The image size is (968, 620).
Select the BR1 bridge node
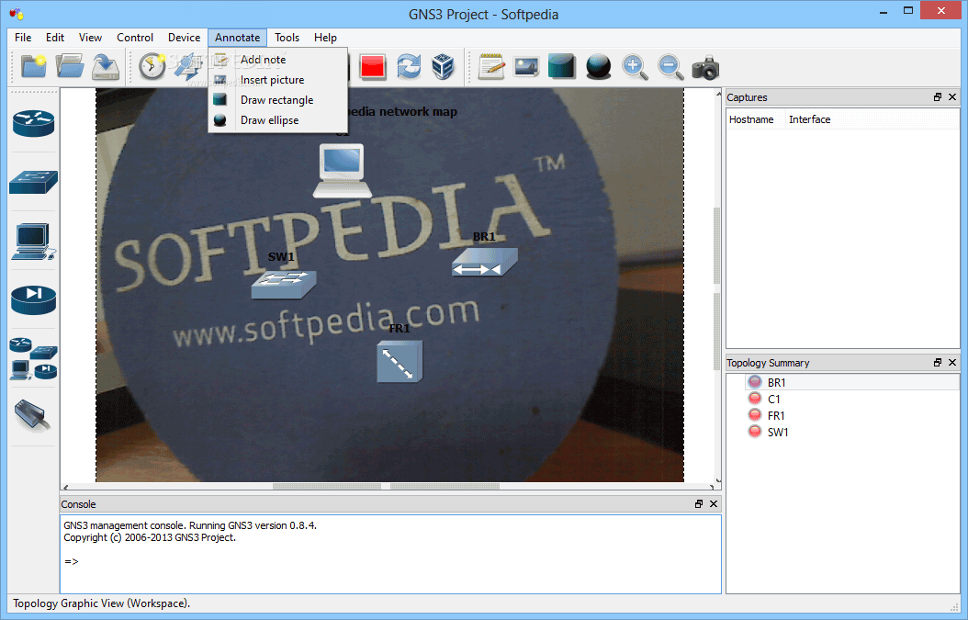485,261
